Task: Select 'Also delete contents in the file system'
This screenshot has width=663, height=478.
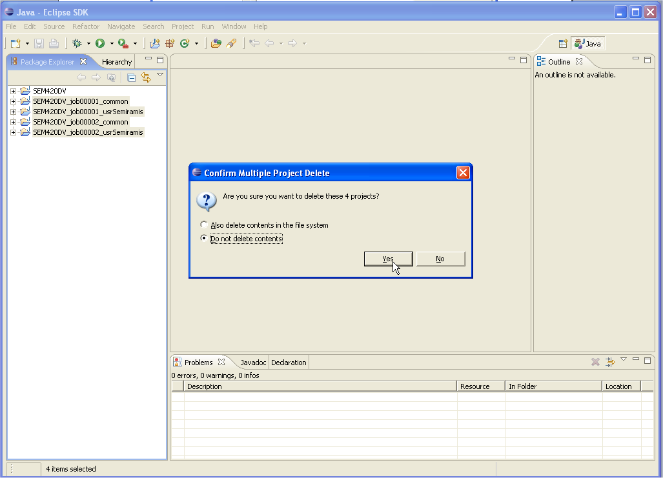Action: point(204,225)
